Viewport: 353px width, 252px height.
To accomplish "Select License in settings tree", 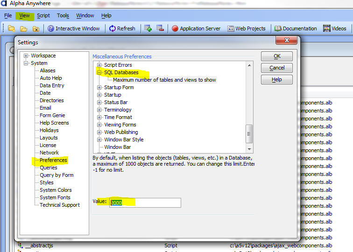I will click(48, 145).
